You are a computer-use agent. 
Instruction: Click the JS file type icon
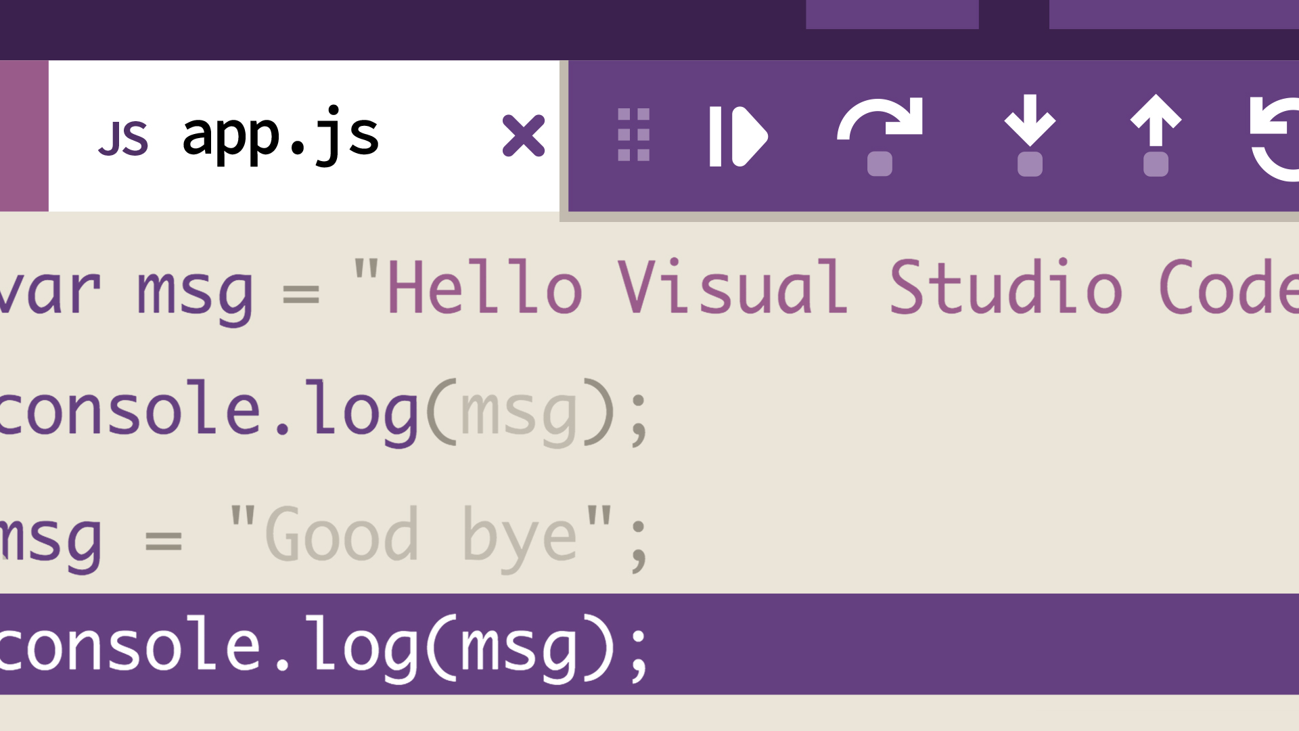[x=123, y=139]
